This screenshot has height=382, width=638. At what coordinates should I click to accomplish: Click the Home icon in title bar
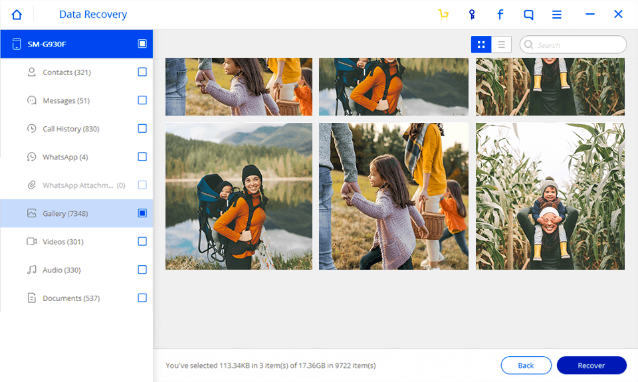(x=17, y=15)
